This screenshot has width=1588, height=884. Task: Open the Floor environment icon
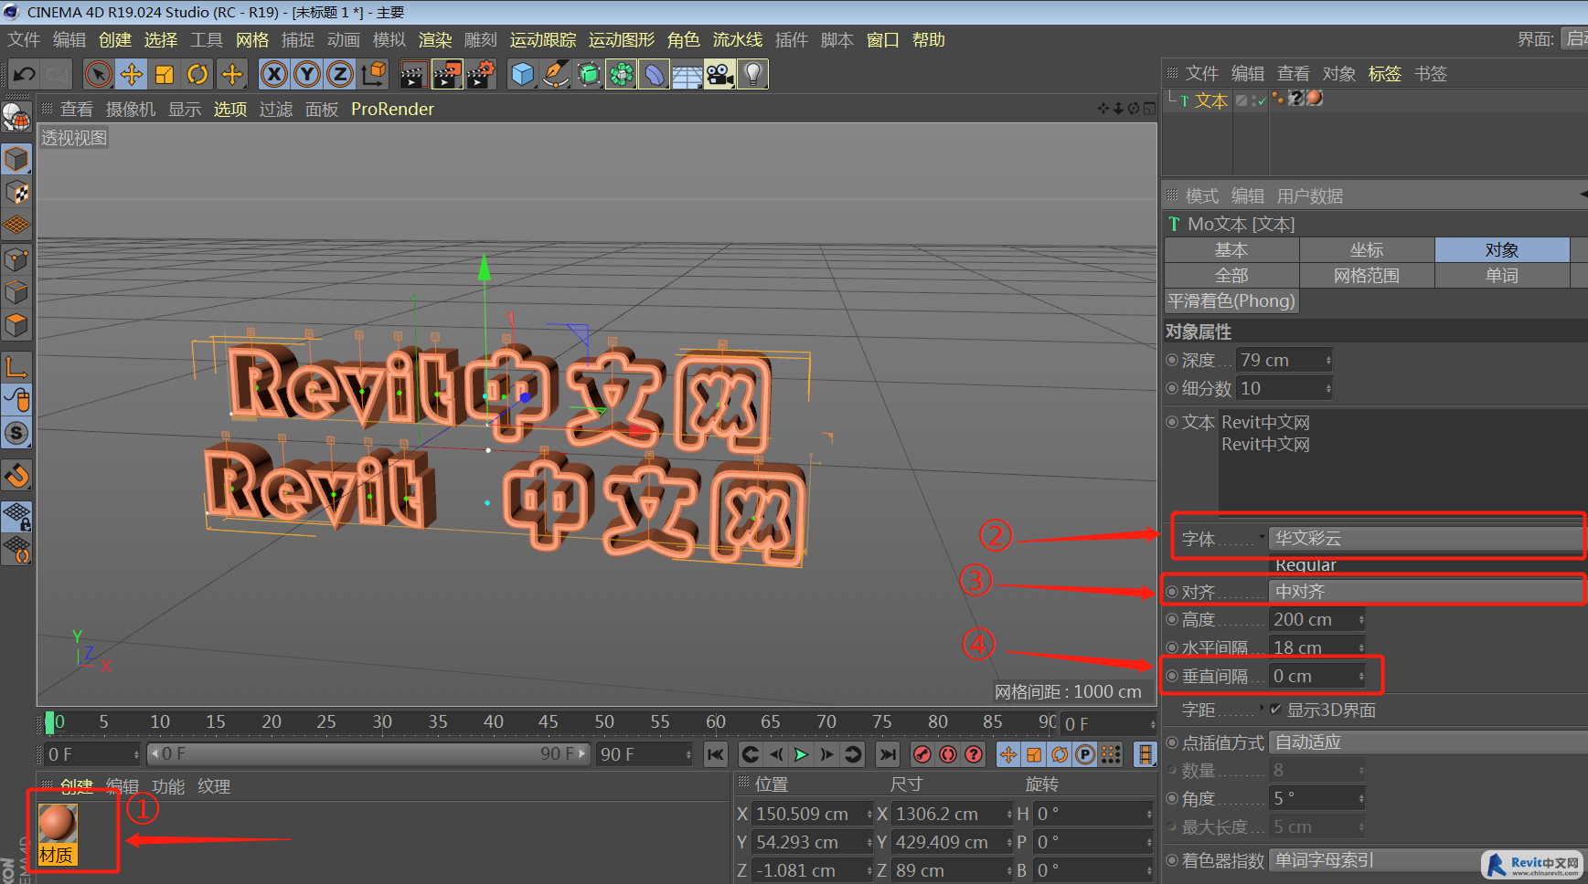[687, 74]
